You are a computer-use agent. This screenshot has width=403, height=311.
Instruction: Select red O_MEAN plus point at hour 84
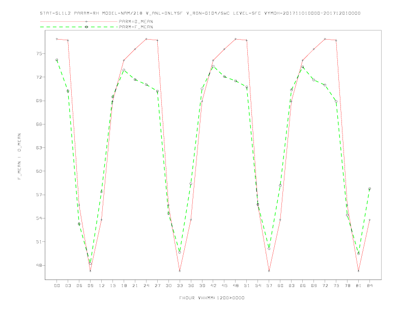click(369, 220)
